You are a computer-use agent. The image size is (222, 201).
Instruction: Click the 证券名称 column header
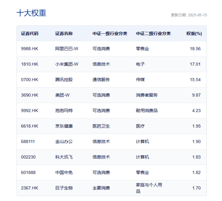pos(64,34)
